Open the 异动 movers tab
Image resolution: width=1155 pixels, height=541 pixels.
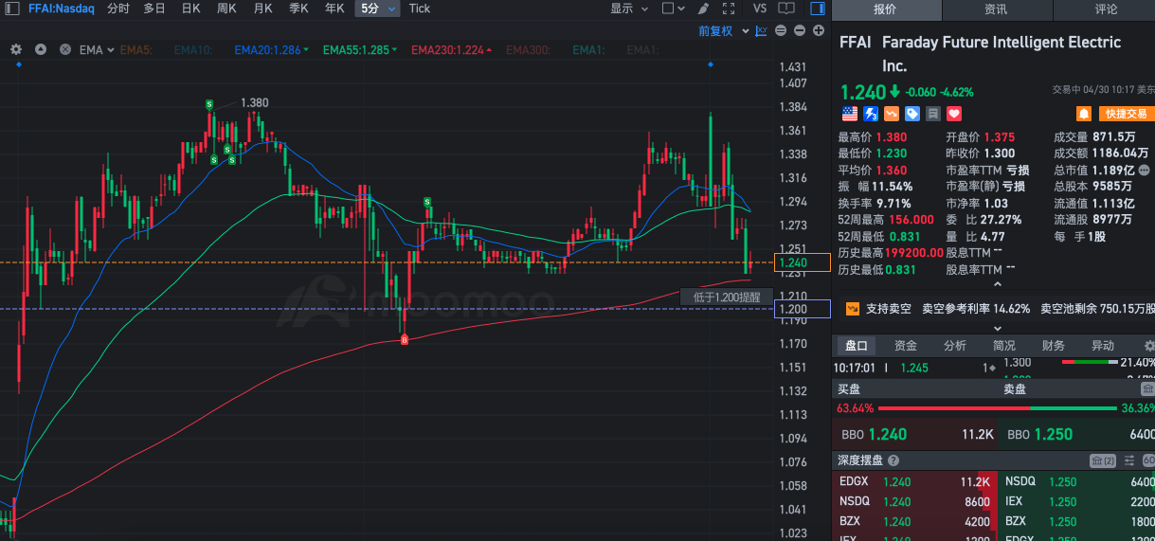(x=1103, y=346)
